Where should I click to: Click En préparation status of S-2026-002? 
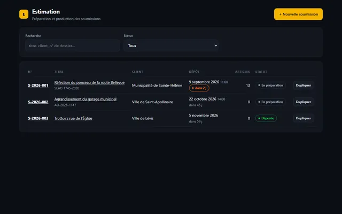pos(271,102)
